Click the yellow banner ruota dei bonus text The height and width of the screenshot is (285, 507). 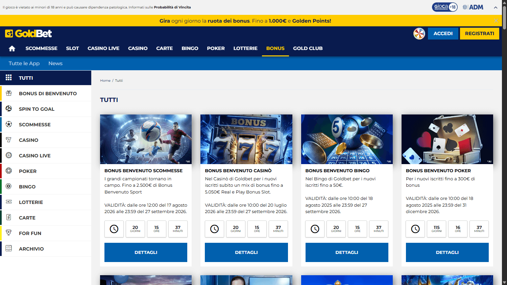click(x=228, y=21)
